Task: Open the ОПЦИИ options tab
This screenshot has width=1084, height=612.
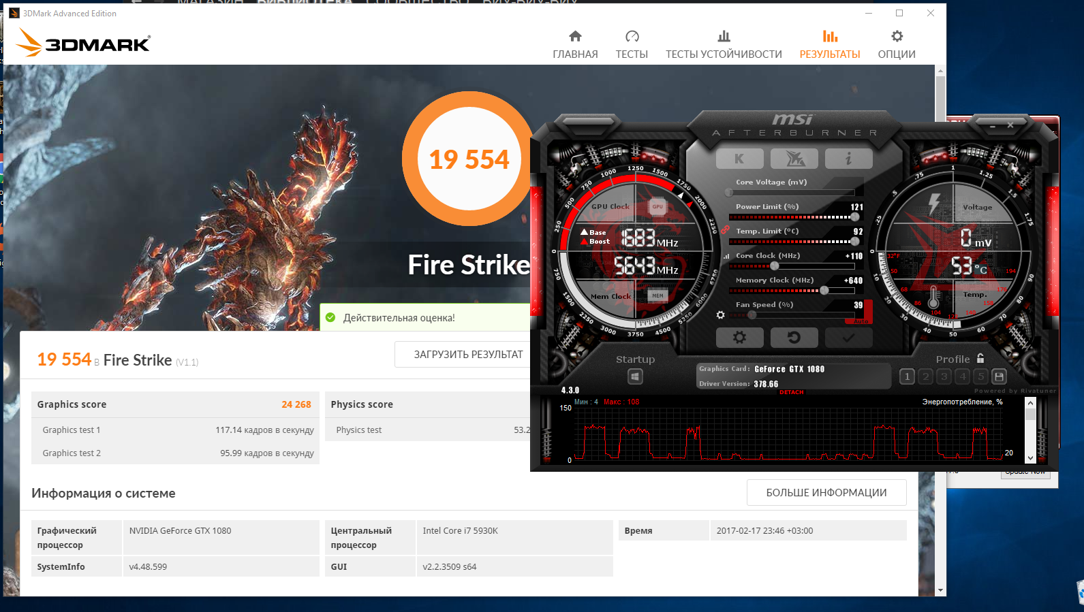Action: click(897, 45)
